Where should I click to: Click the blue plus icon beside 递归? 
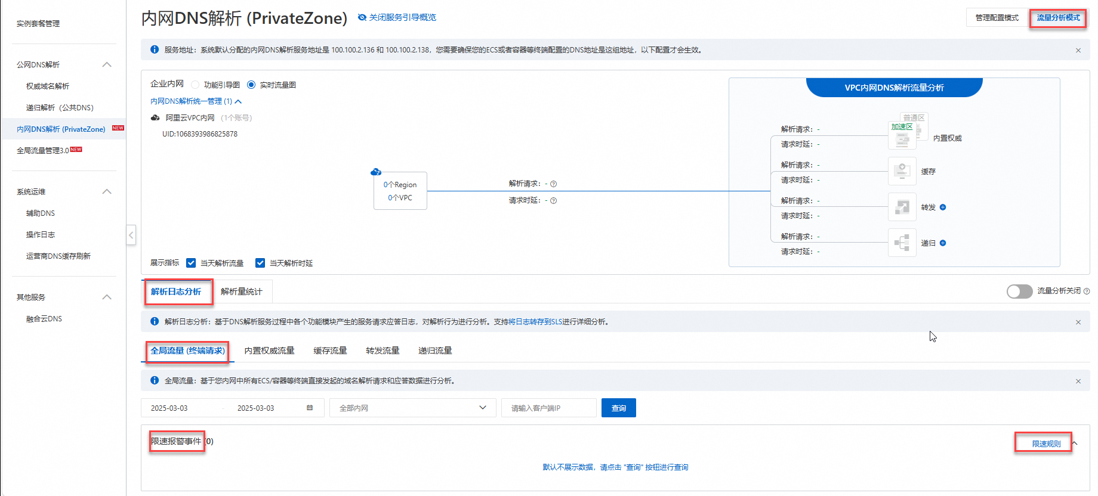(943, 243)
